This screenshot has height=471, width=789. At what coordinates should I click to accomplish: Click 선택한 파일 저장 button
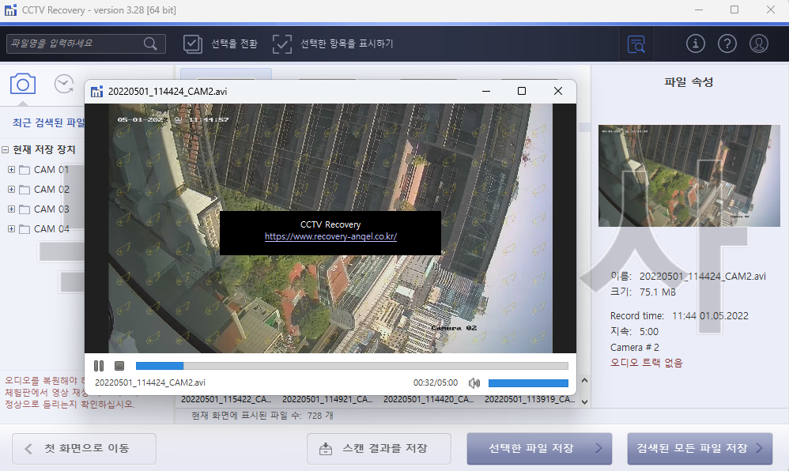click(539, 448)
